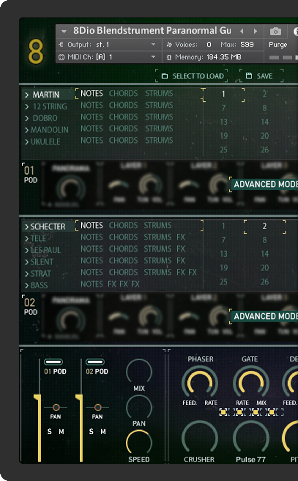Image resolution: width=298 pixels, height=481 pixels.
Task: Open the camera snapshot view
Action: click(x=275, y=31)
